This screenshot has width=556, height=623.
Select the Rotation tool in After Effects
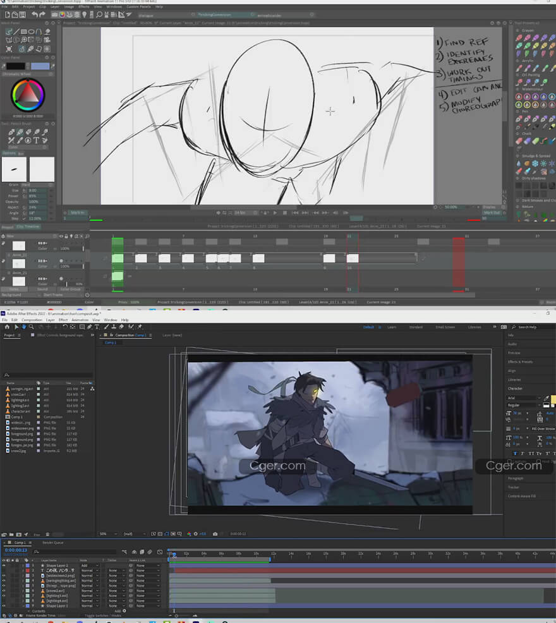click(65, 327)
